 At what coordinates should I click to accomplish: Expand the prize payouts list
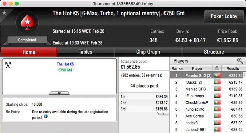point(164,113)
